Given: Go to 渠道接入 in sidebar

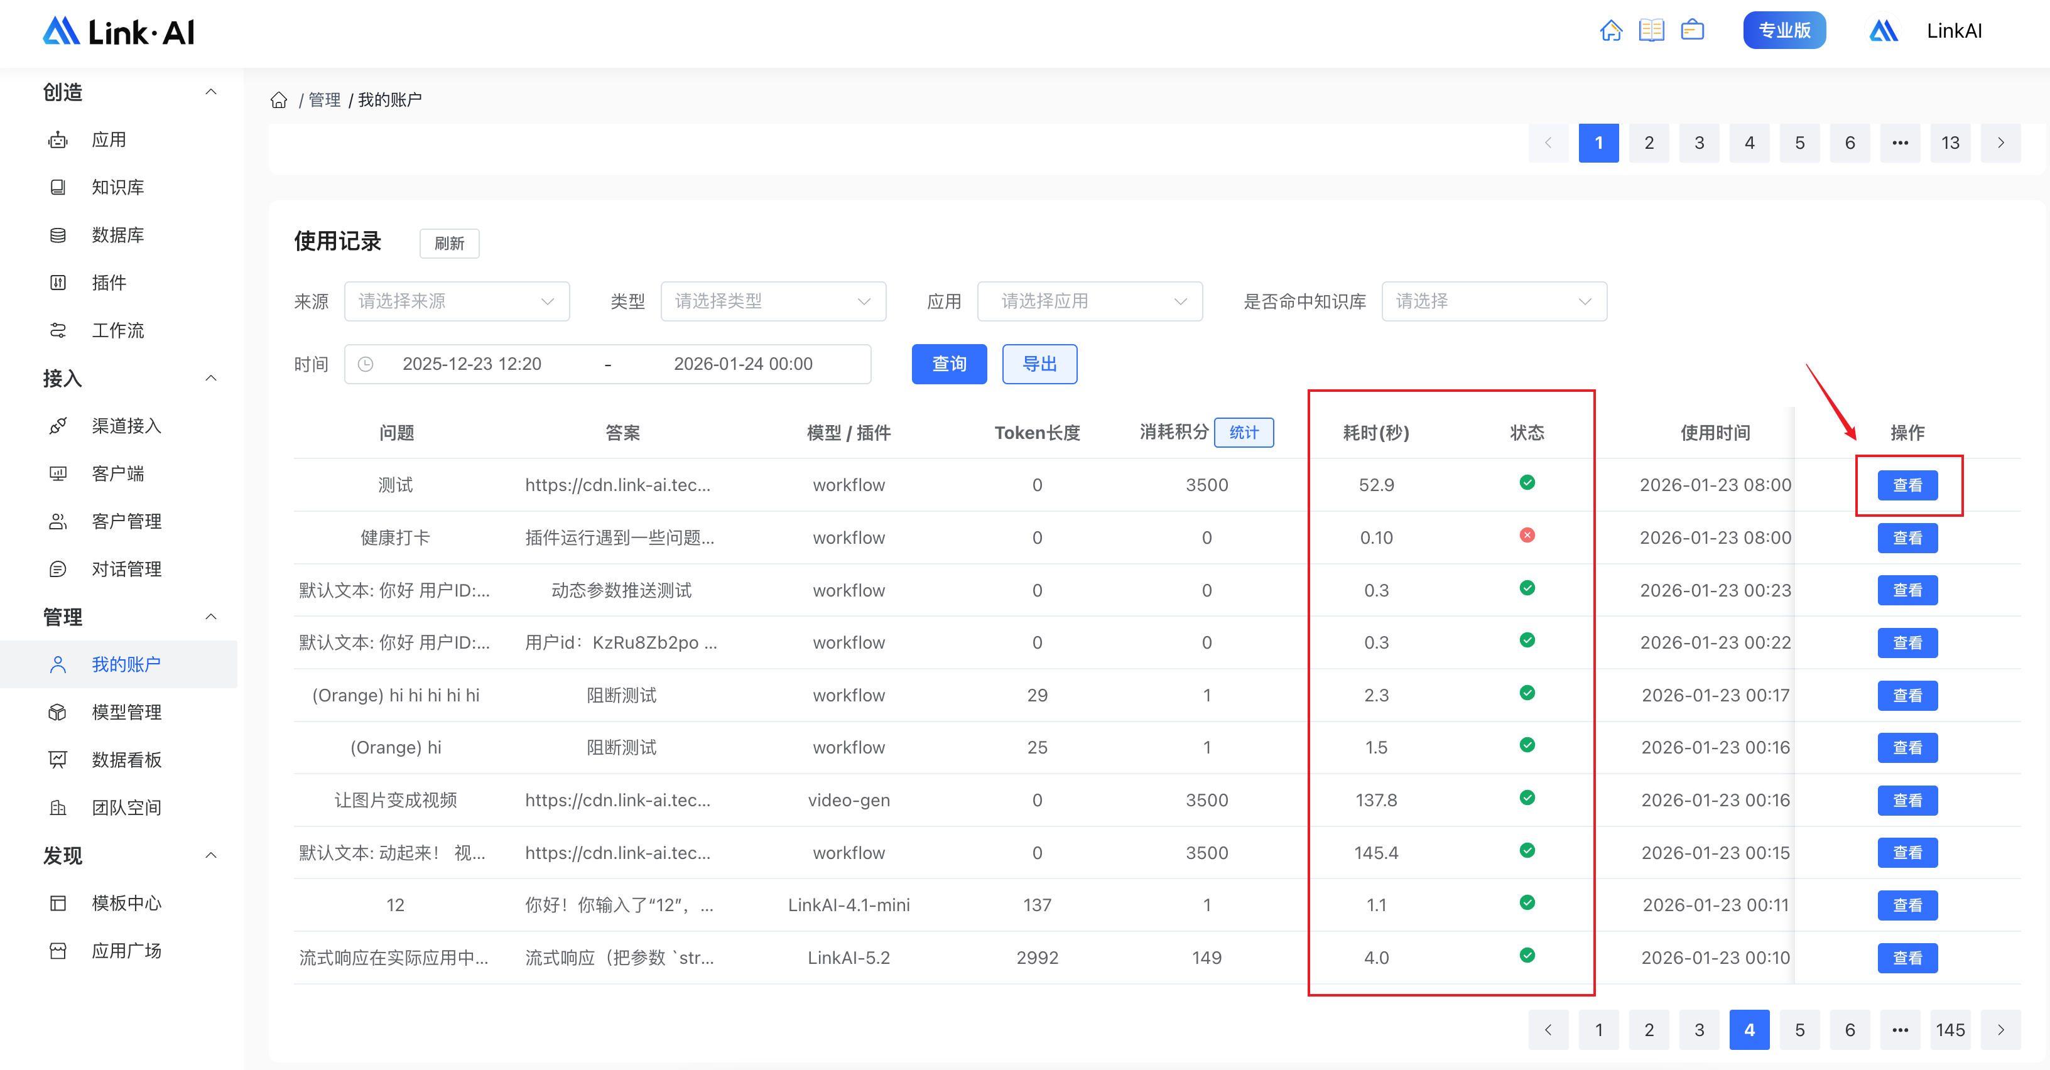Looking at the screenshot, I should [126, 426].
